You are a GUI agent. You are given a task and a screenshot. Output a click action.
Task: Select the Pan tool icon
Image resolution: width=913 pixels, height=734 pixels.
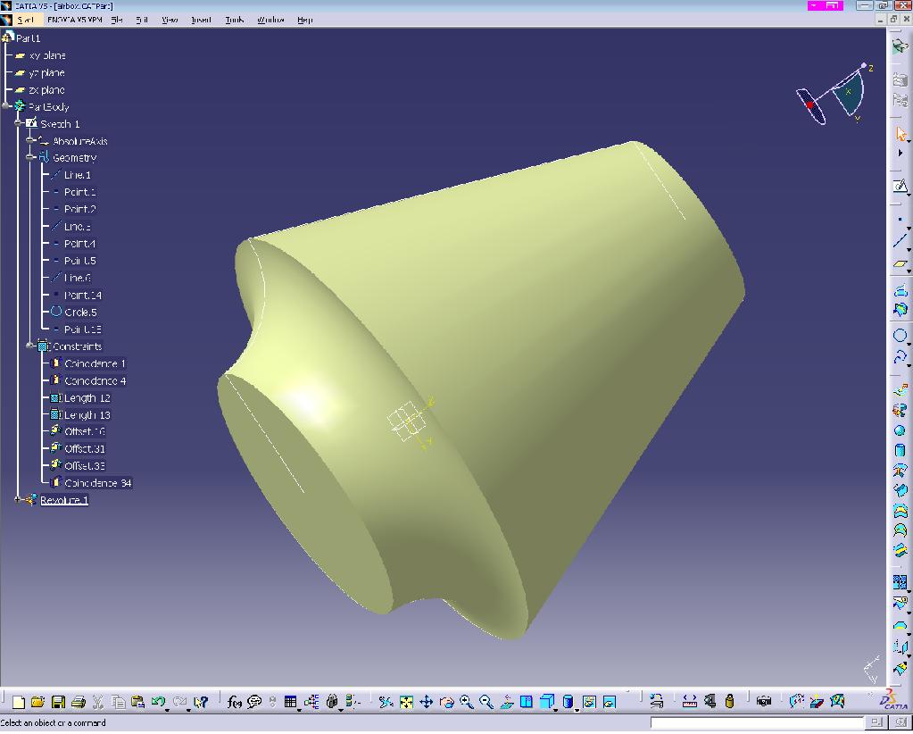tap(426, 703)
